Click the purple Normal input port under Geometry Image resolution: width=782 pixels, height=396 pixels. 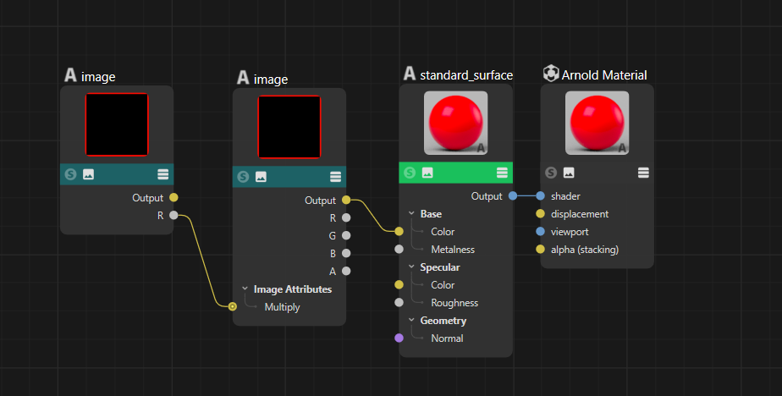click(399, 338)
